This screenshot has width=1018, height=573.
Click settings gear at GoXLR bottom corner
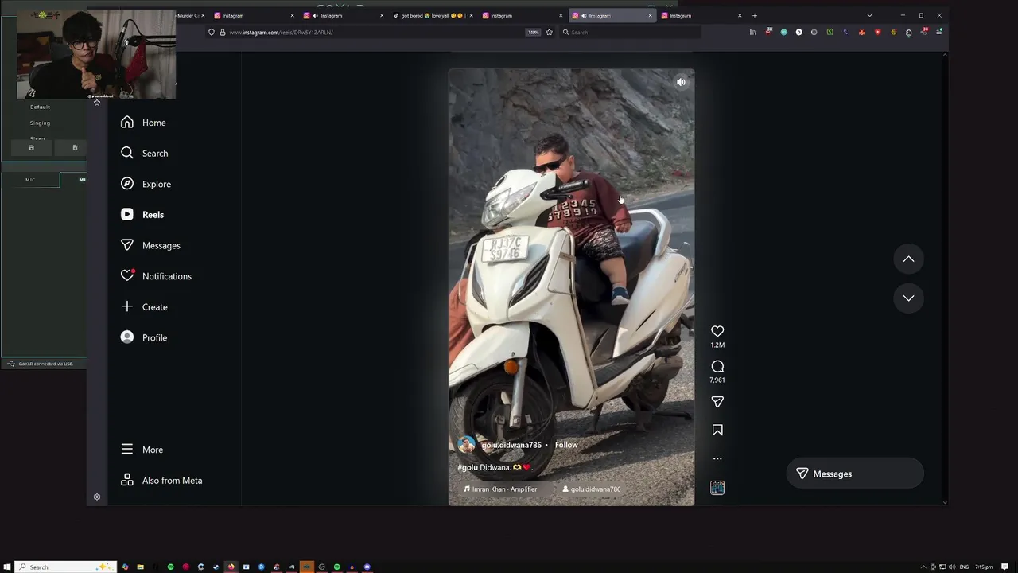[97, 497]
